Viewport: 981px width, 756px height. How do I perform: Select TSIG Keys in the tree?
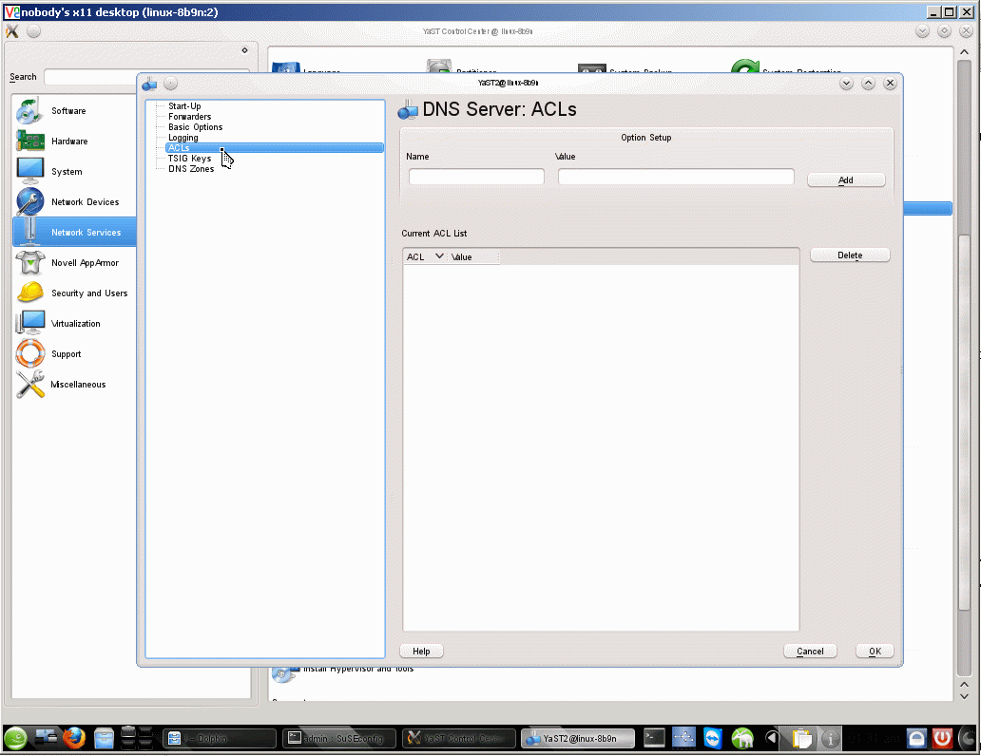(x=189, y=159)
